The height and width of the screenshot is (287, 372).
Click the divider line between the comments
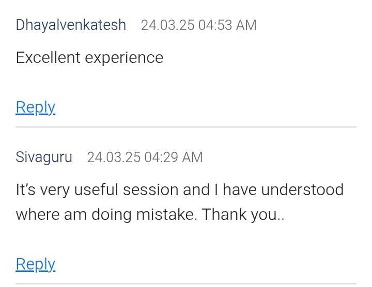tap(186, 126)
